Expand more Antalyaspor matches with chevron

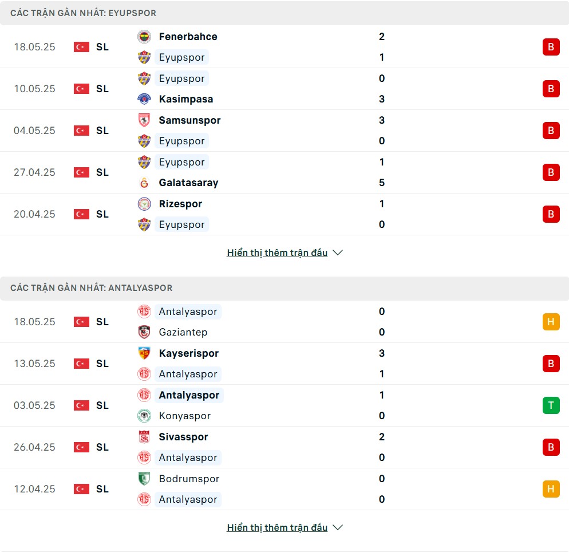(x=338, y=527)
